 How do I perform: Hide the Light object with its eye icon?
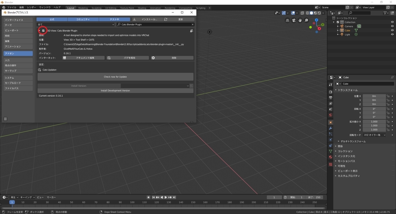(392, 35)
